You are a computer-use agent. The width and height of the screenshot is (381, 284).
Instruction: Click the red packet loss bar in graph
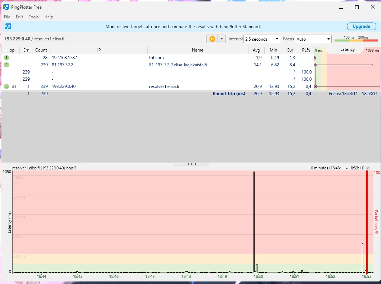point(367,222)
